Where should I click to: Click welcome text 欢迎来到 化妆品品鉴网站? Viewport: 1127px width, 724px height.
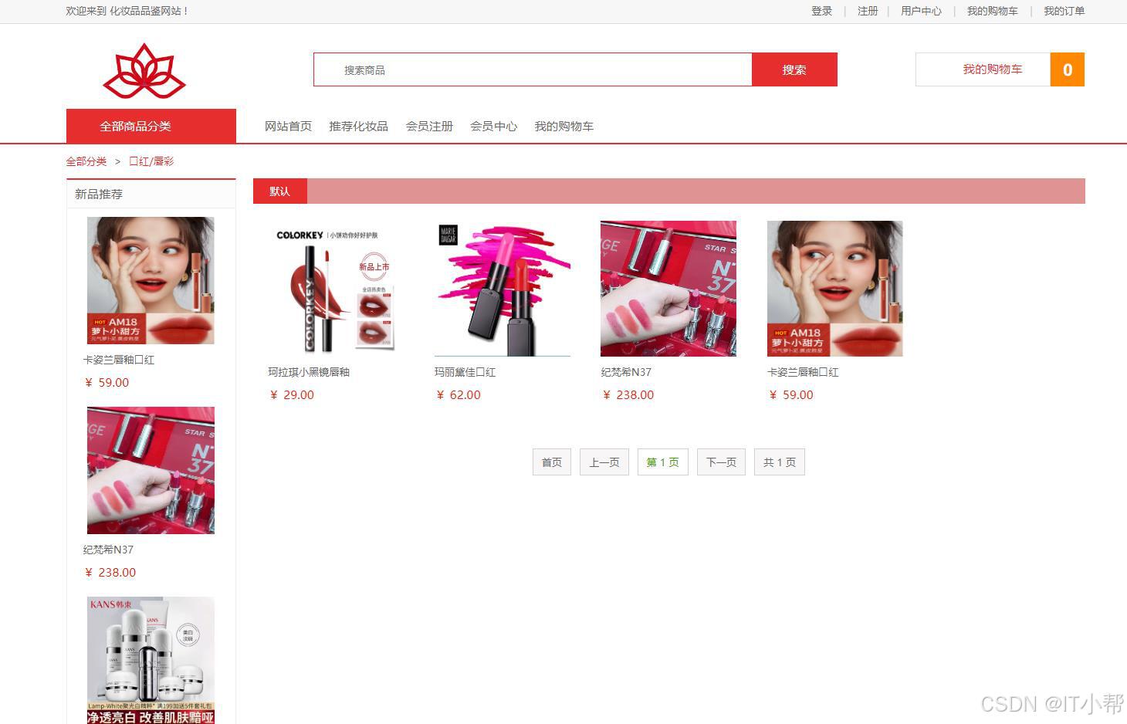[x=127, y=11]
